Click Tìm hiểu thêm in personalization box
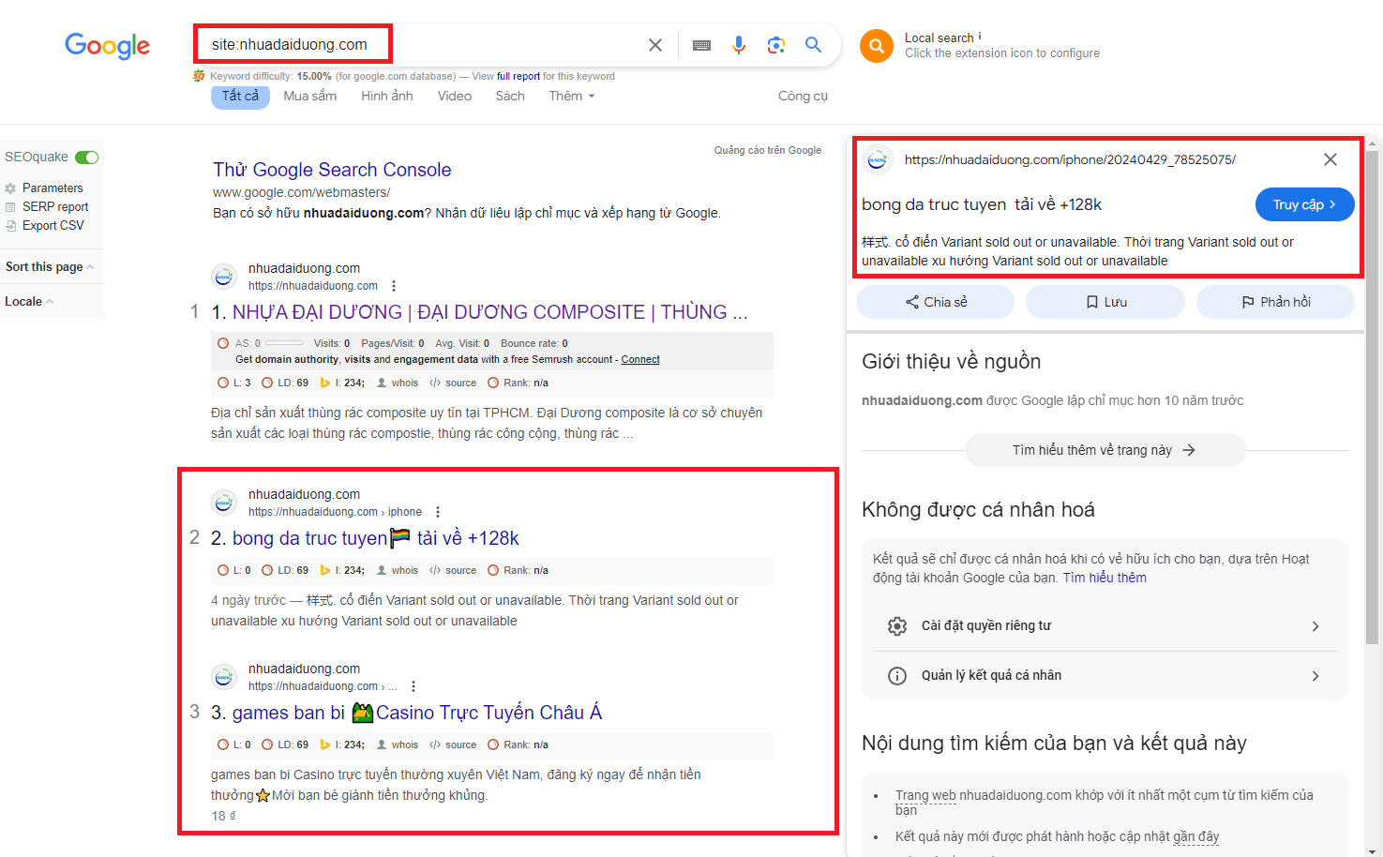Viewport: 1383px width, 857px height. tap(1105, 578)
